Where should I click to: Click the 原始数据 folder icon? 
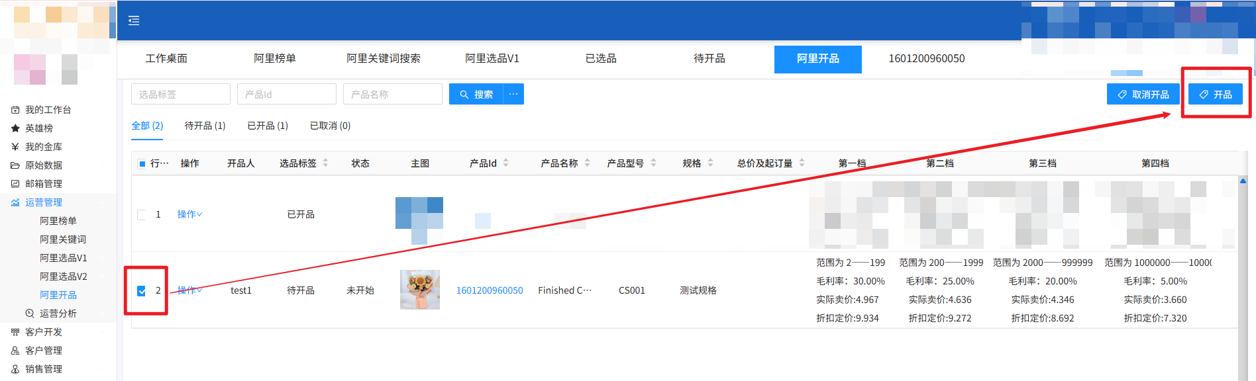(x=15, y=165)
